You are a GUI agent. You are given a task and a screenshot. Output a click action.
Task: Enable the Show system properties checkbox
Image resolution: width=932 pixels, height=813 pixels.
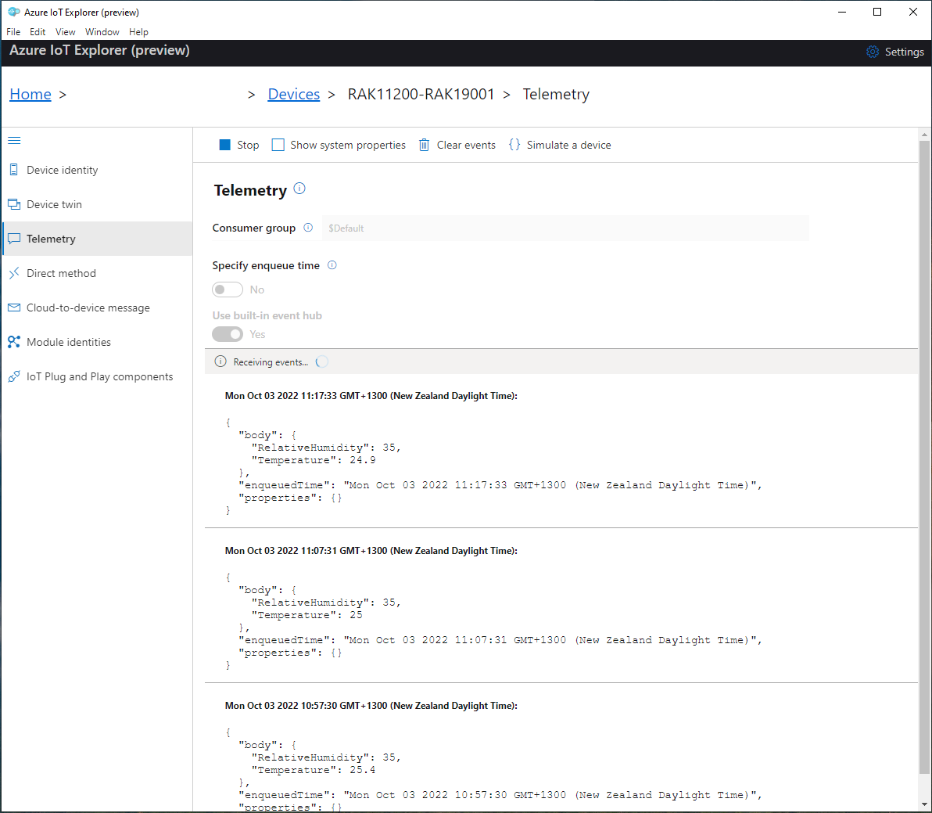coord(278,145)
